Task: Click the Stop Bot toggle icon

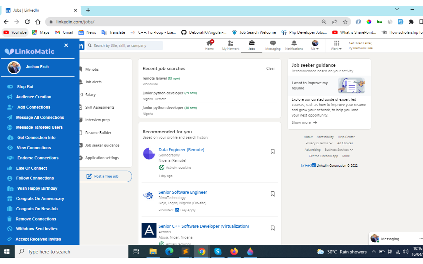Action: pos(10,87)
